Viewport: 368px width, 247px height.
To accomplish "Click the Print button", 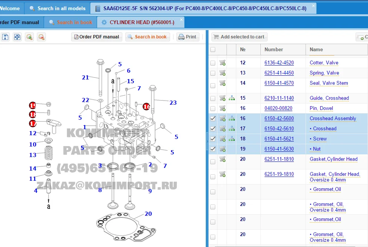I will 187,37.
